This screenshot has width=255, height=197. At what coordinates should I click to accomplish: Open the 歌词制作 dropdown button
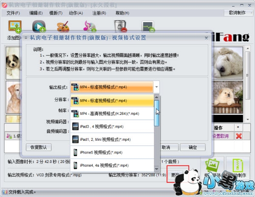point(238,13)
